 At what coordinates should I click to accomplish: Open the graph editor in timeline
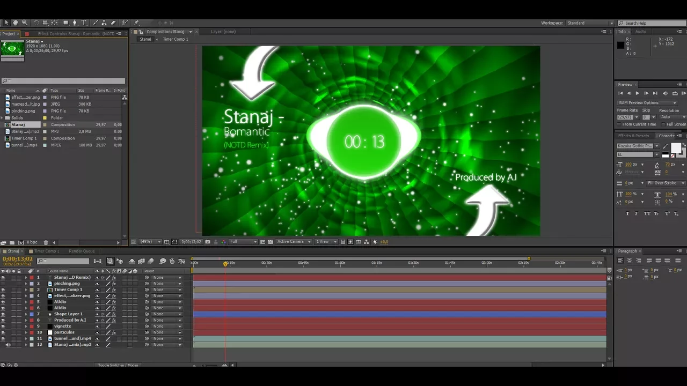point(181,261)
